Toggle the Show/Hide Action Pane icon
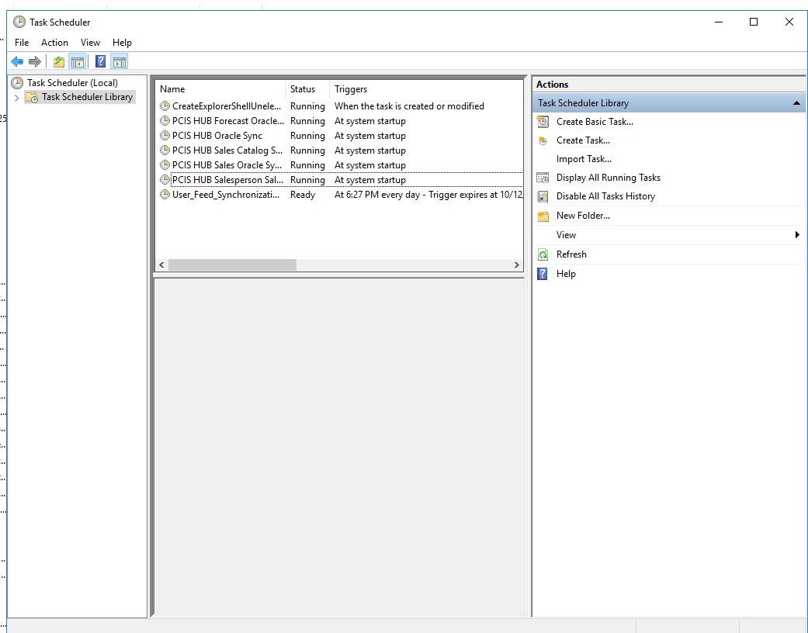The width and height of the screenshot is (808, 633). pyautogui.click(x=119, y=62)
